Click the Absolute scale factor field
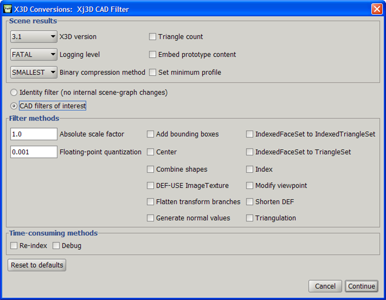The width and height of the screenshot is (386, 300). click(x=34, y=134)
